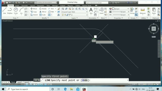Switch to the Parametric ribbon tab
Image resolution: width=162 pixels, height=91 pixels.
40,6
